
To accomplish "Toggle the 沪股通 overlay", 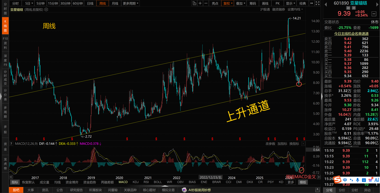I will point(265,9).
